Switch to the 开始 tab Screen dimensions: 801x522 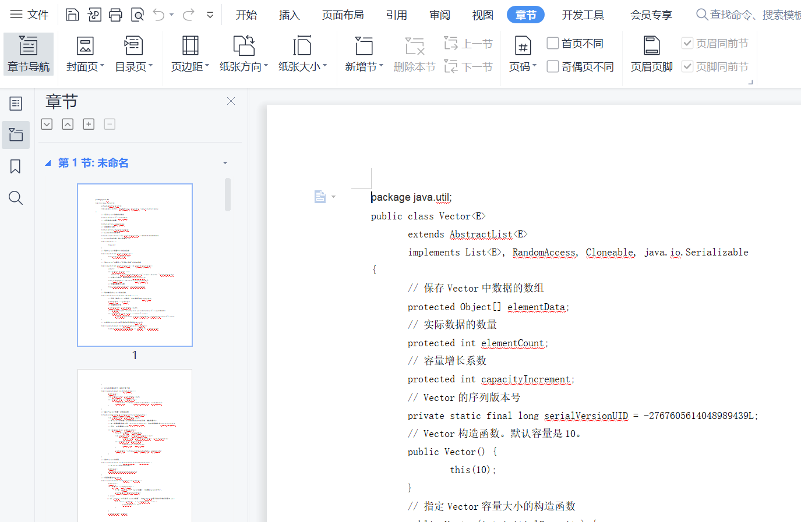pos(246,15)
